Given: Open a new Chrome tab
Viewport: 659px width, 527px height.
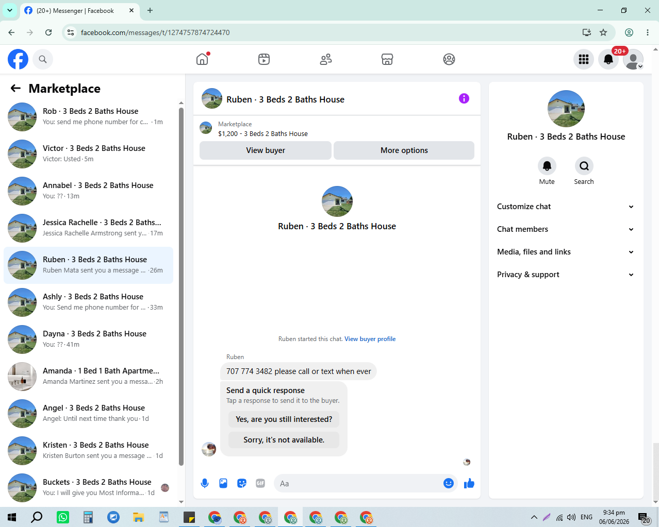Looking at the screenshot, I should coord(150,10).
